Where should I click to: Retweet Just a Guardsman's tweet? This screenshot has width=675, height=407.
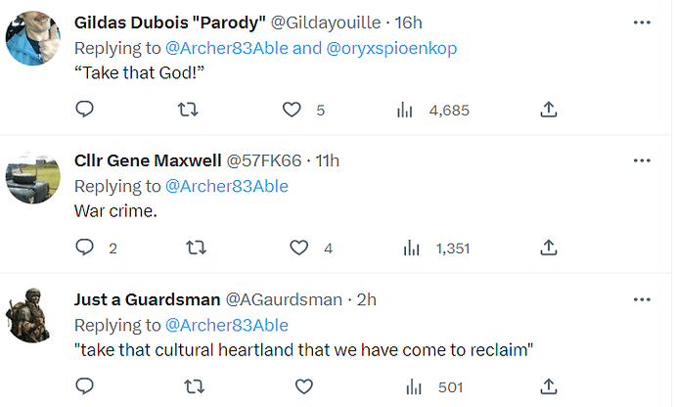coord(195,386)
